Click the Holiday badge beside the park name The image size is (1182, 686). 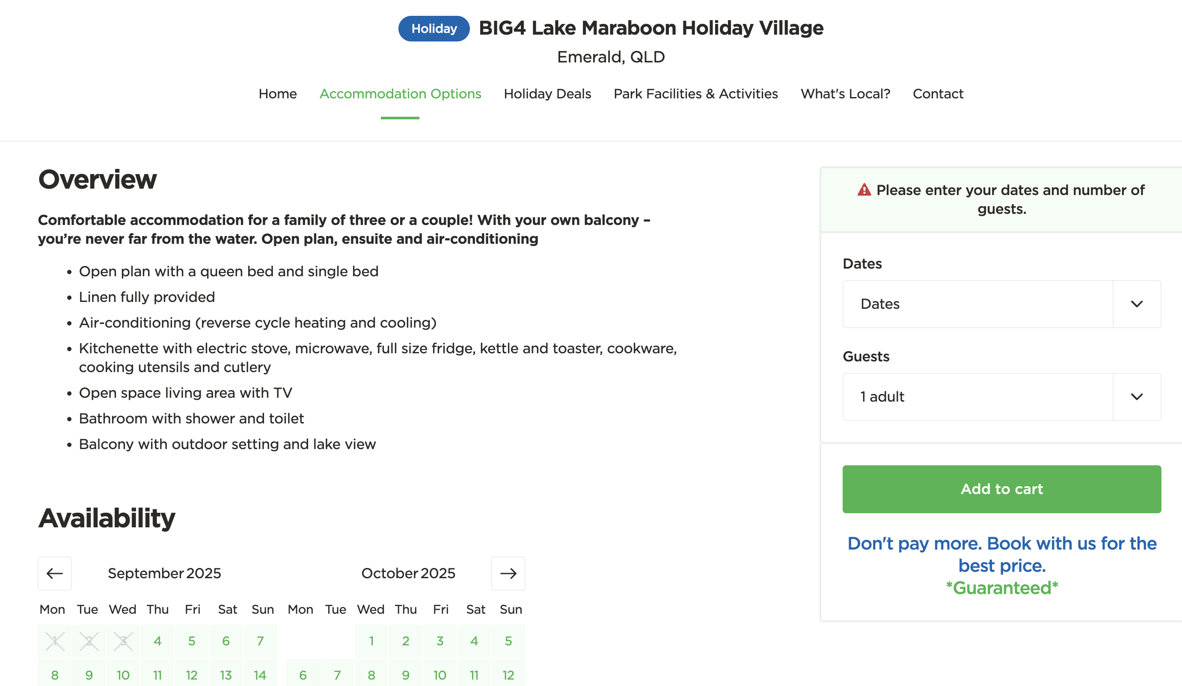pos(434,29)
